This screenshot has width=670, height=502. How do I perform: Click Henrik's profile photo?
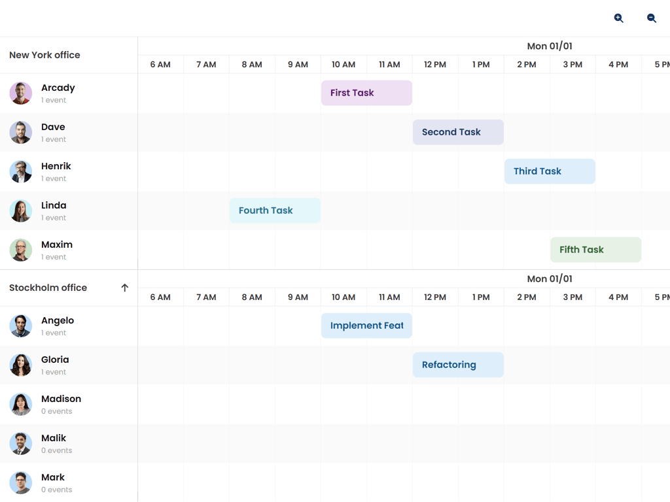coord(20,171)
